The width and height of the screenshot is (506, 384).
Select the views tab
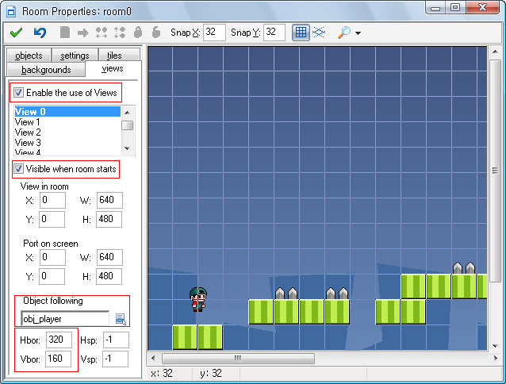(113, 68)
